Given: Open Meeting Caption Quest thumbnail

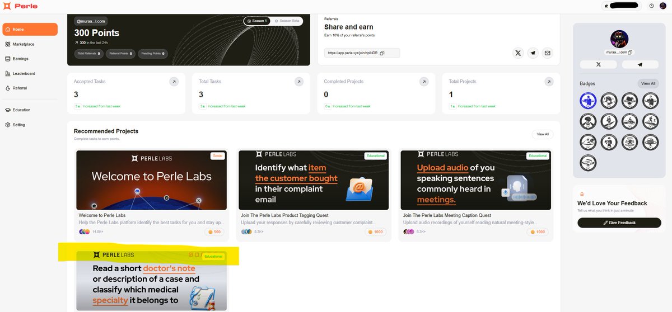Looking at the screenshot, I should point(475,180).
